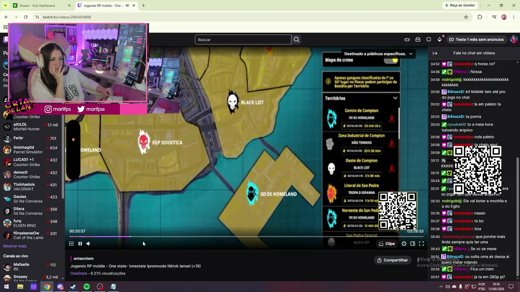Image resolution: width=520 pixels, height=292 pixels.
Task: Open Twitch user avatar menu
Action: click(513, 39)
